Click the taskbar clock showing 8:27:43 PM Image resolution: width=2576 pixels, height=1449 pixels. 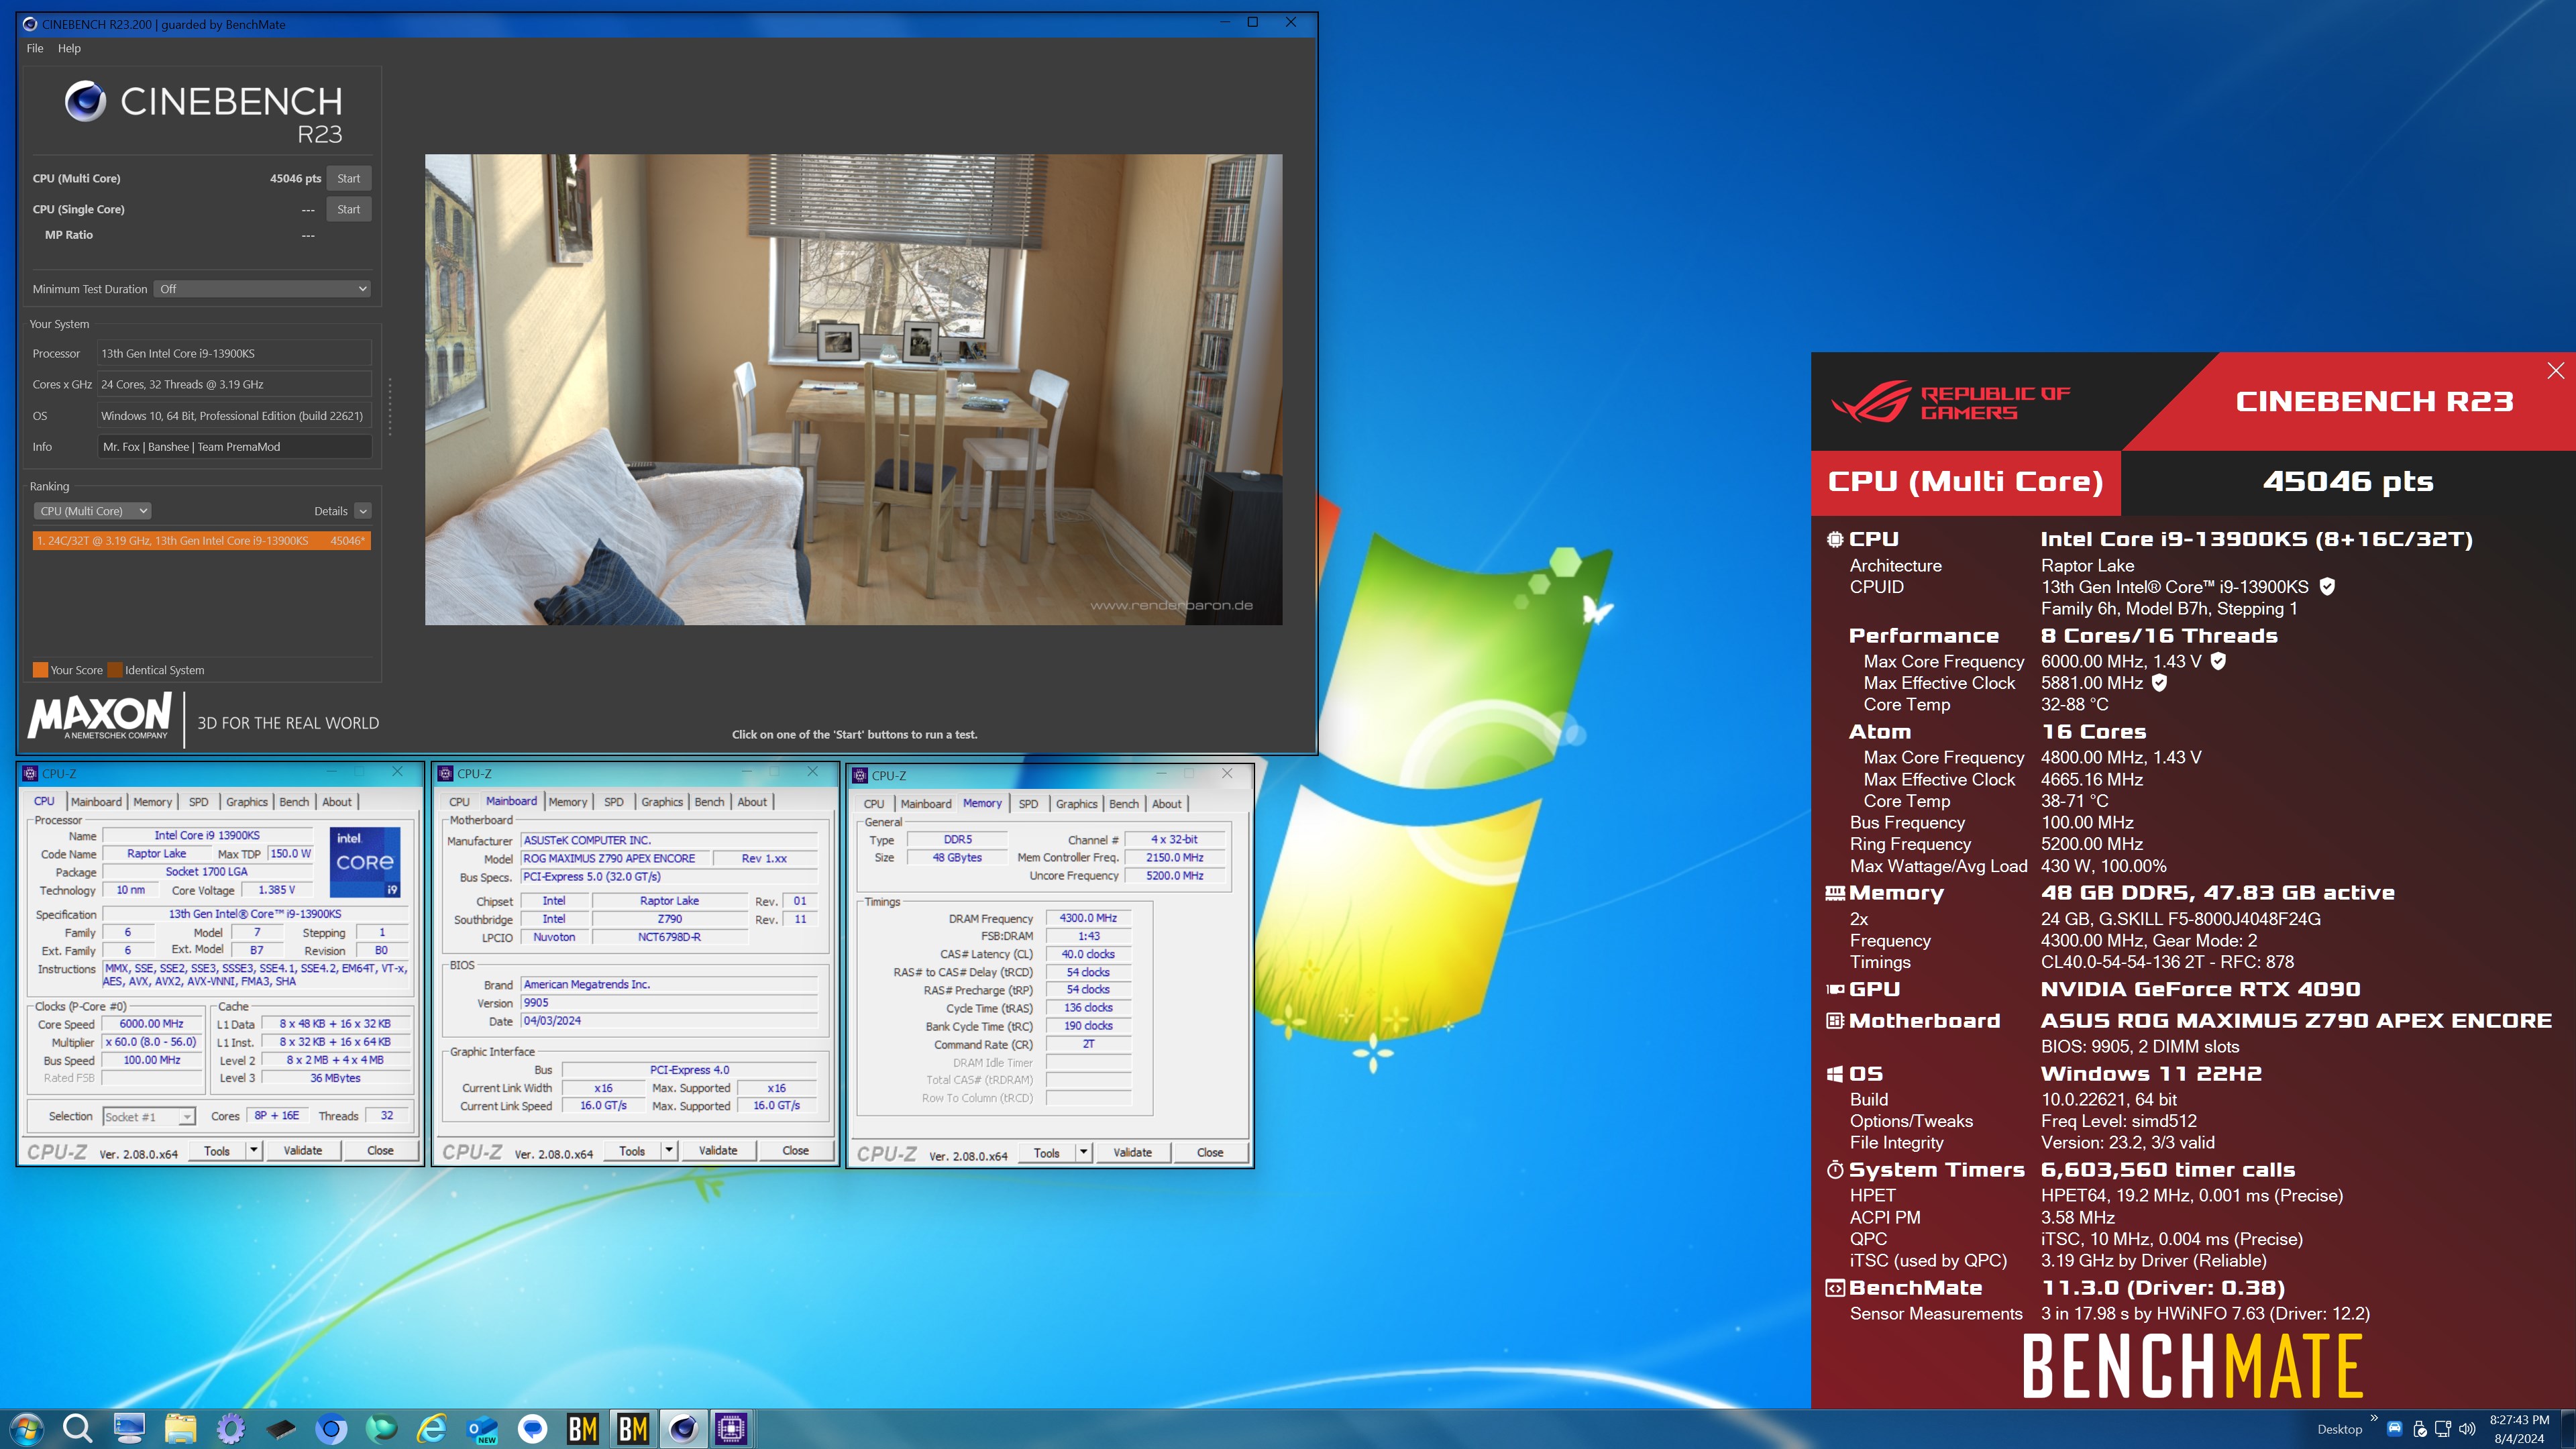tap(2519, 1419)
